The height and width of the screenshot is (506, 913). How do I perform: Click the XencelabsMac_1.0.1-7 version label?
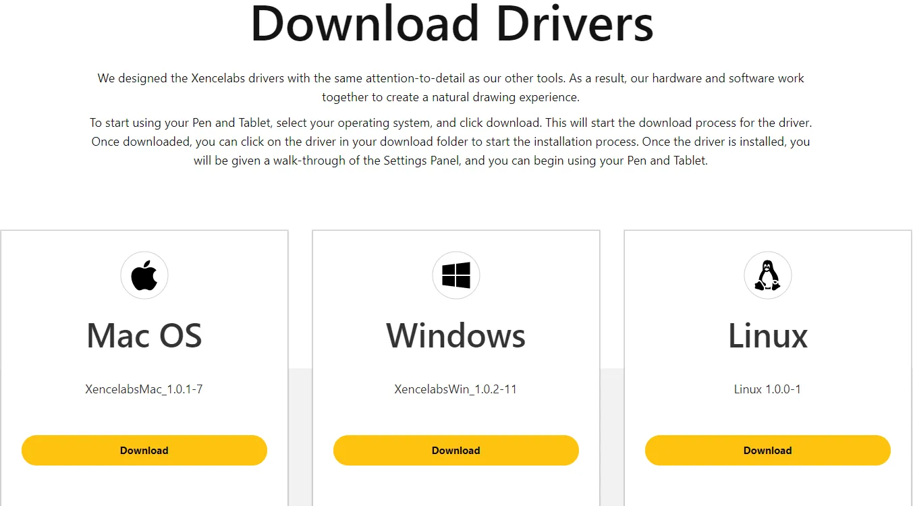[144, 389]
